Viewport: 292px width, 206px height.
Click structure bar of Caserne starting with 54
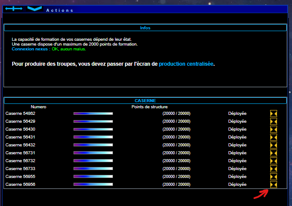(x=93, y=114)
